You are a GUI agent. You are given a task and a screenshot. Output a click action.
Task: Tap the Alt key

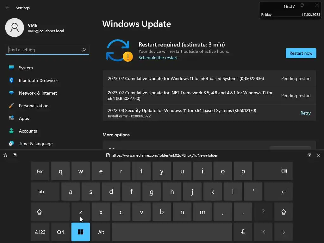coord(101,232)
